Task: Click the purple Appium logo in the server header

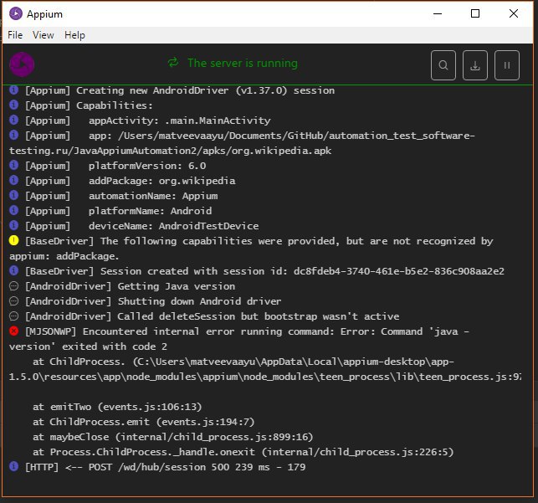Action: tap(22, 64)
